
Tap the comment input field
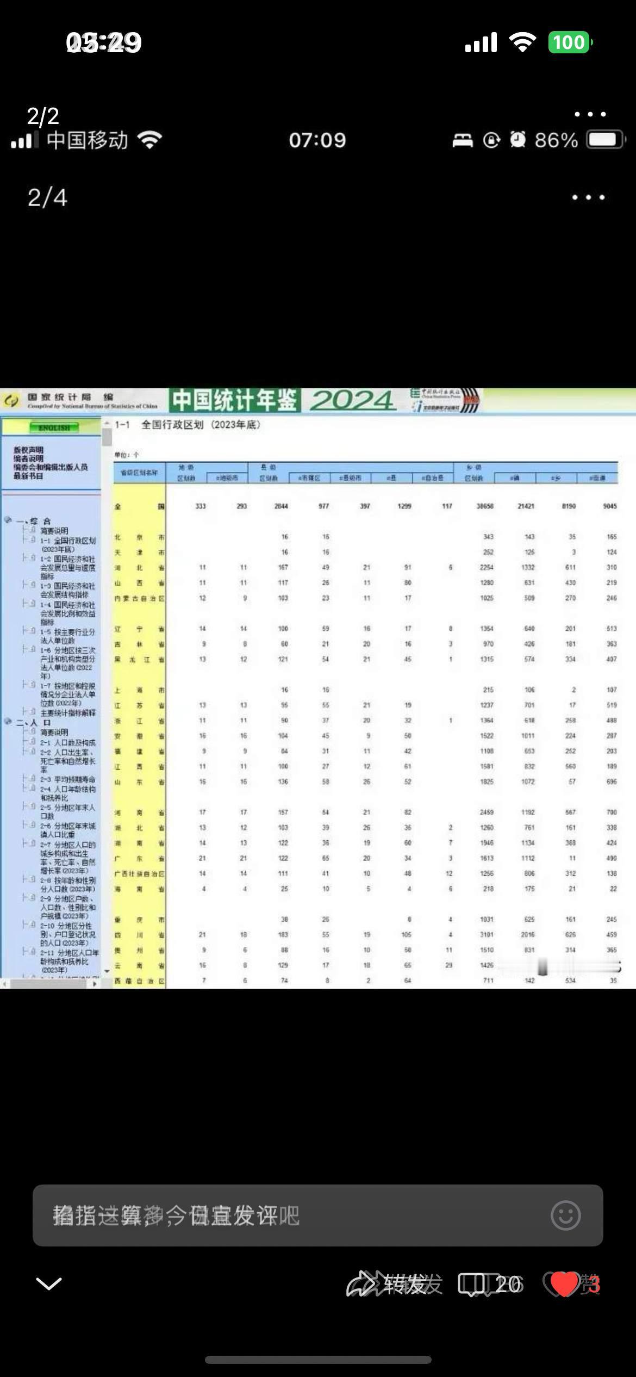coord(317,1215)
